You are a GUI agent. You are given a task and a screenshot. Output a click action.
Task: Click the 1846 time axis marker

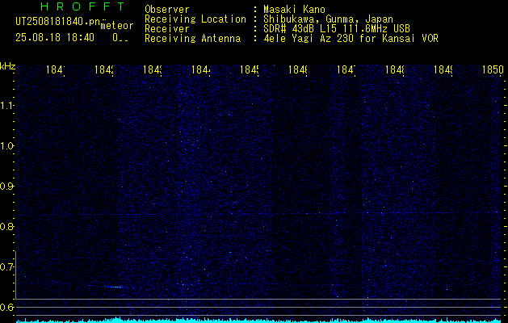(298, 69)
